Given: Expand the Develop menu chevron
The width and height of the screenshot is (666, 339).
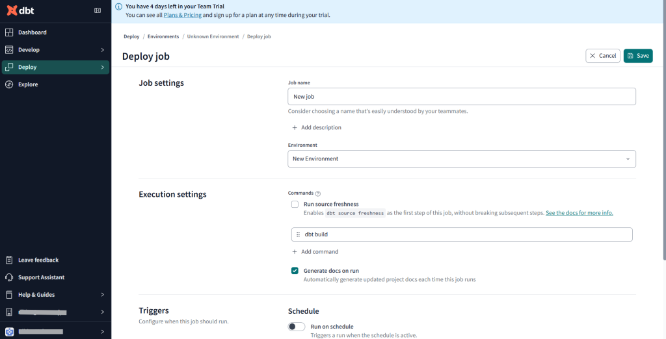Looking at the screenshot, I should (102, 50).
